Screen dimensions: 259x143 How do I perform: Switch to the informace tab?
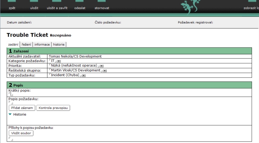tap(42, 45)
